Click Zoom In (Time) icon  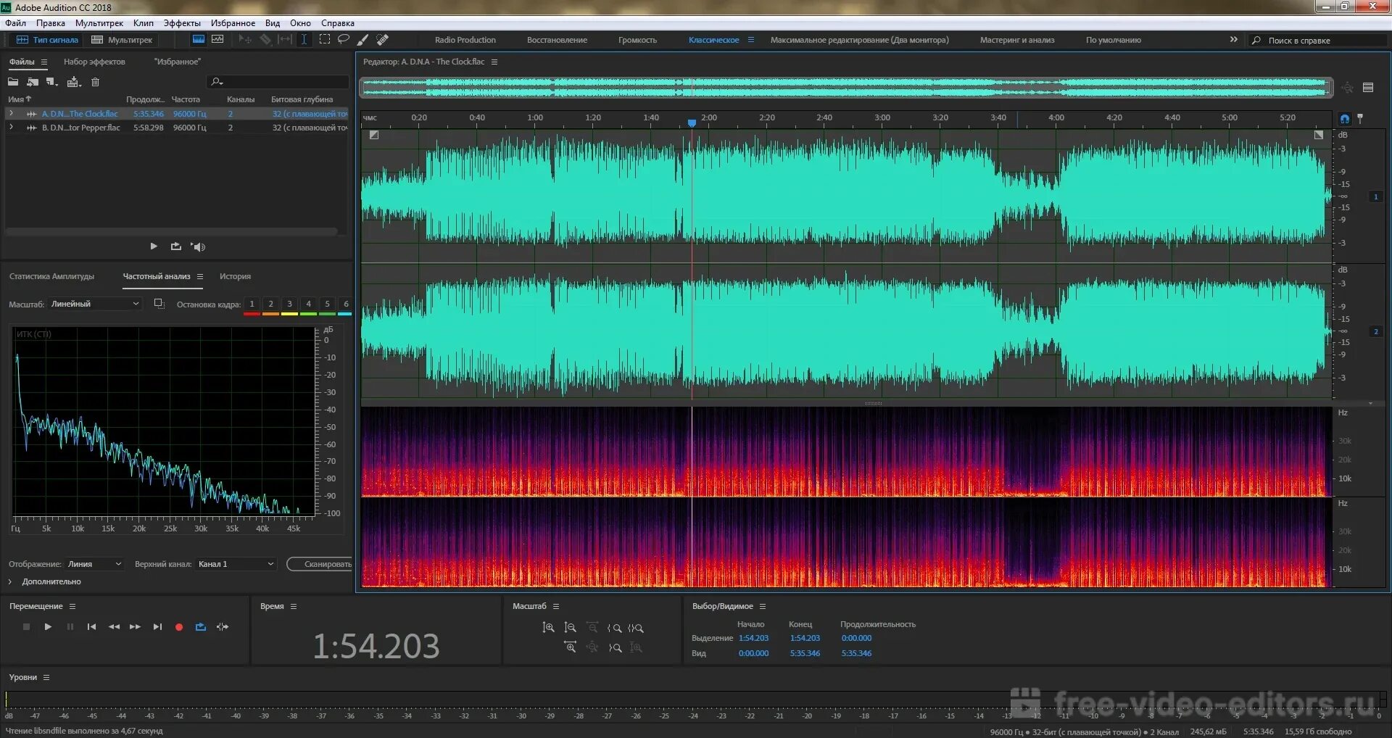(x=571, y=647)
